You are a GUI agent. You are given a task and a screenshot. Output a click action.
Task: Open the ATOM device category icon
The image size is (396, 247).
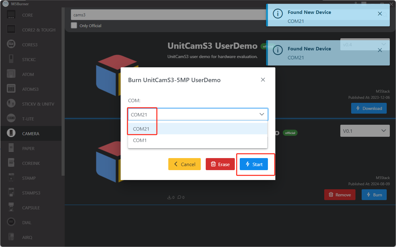[x=11, y=74]
